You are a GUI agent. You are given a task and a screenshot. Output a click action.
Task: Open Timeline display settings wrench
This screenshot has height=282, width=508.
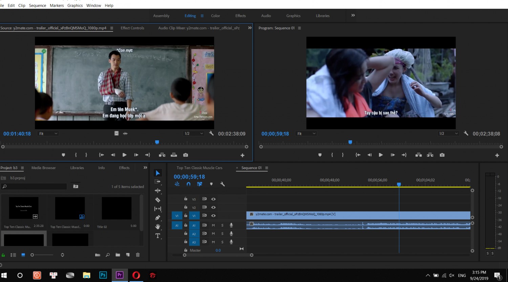[x=223, y=184]
